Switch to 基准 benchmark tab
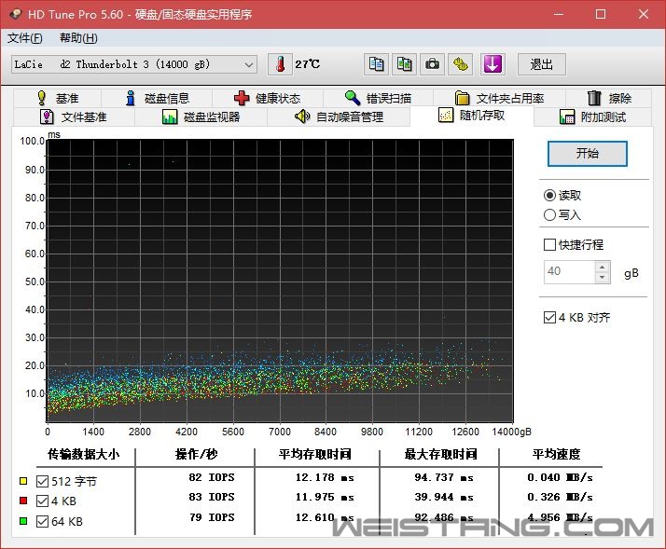 click(57, 98)
